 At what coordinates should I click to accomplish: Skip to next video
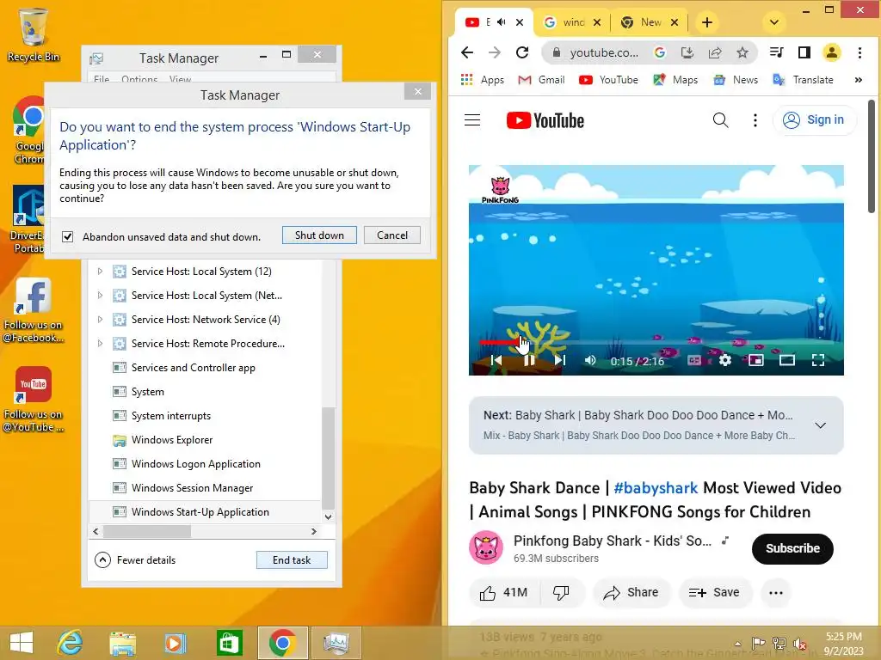(x=559, y=360)
